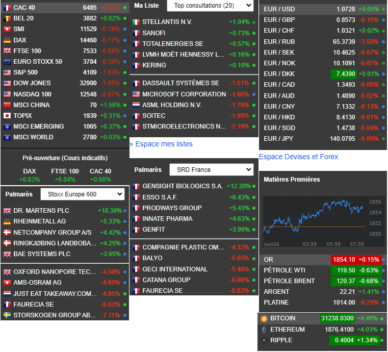Click the US flag beside S&P 500
Viewport: 388px width, 352px height.
pos(7,72)
